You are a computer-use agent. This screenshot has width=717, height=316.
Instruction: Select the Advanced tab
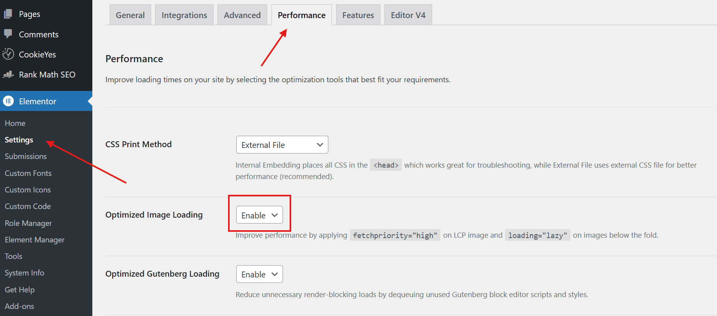click(x=242, y=15)
